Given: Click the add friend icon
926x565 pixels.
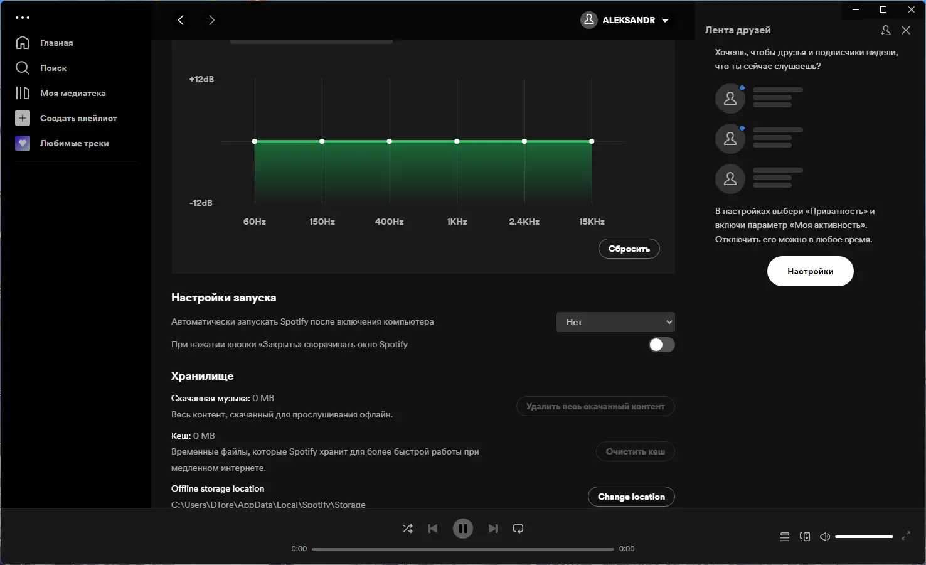Looking at the screenshot, I should point(886,30).
